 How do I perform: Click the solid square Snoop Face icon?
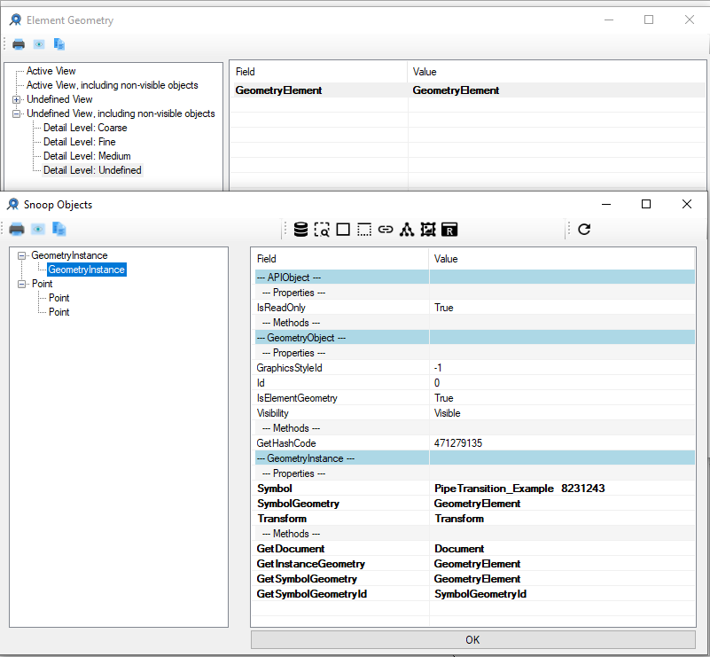tap(343, 230)
